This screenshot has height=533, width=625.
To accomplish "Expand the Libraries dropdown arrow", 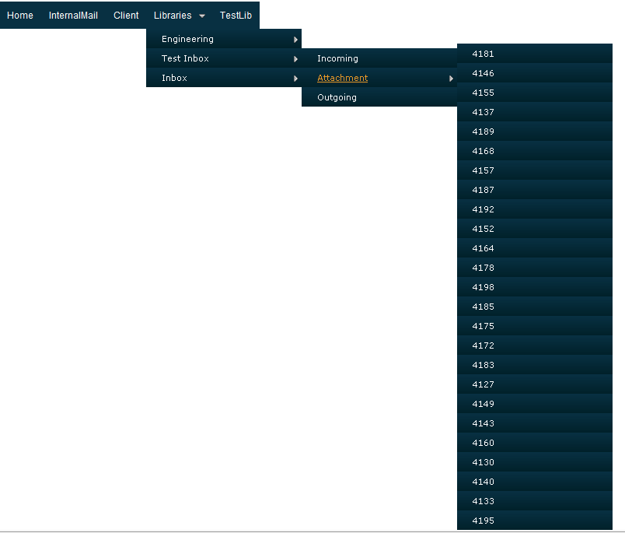I will click(x=202, y=16).
